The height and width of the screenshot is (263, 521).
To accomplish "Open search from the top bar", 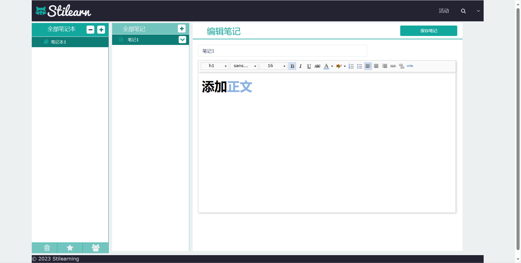I will 463,11.
